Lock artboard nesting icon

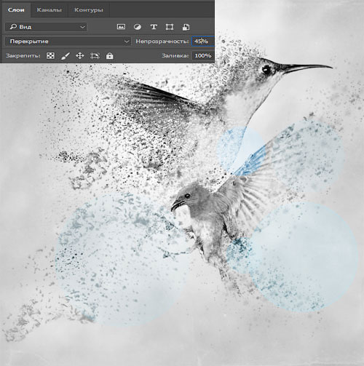pos(95,56)
